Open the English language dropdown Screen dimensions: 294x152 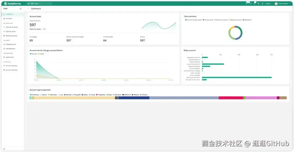coord(269,4)
